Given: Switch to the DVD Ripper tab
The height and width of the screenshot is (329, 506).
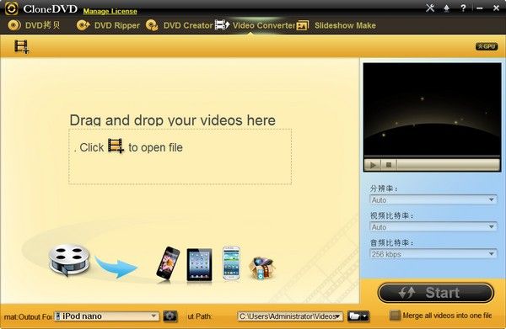Looking at the screenshot, I should click(x=108, y=25).
